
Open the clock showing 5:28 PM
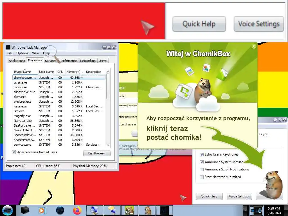coord(274,210)
